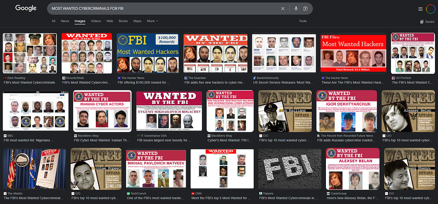The width and height of the screenshot is (438, 204).
Task: Open link 'US Secret Service Releases Most Wa...'
Action: coord(283,83)
